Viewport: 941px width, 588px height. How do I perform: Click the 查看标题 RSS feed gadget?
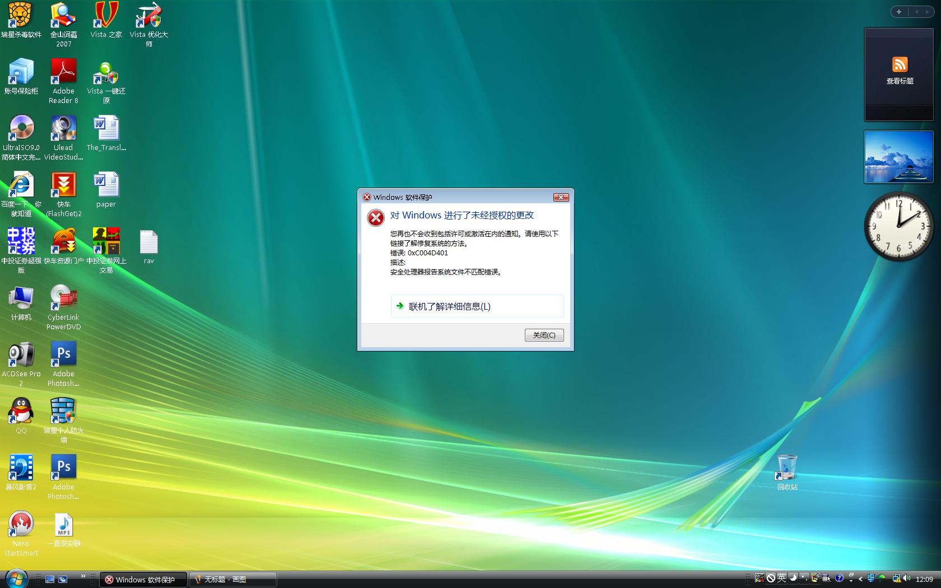pos(899,74)
